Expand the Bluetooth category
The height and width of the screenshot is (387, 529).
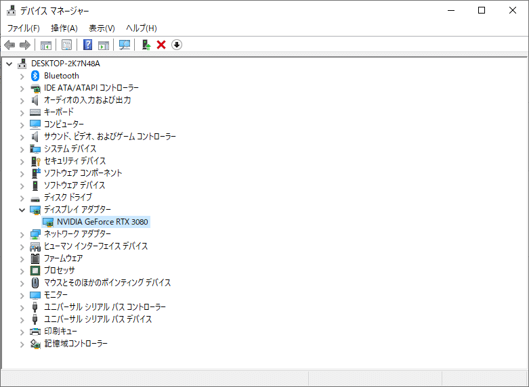22,76
